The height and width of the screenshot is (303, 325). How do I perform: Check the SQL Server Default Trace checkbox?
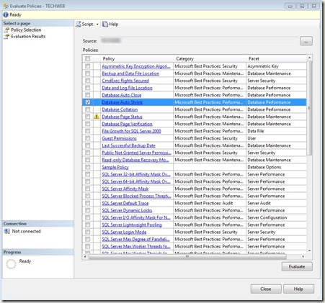(x=88, y=203)
